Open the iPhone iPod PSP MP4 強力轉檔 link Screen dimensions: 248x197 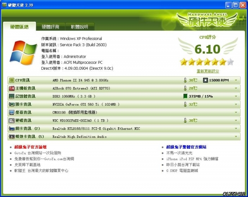pyautogui.click(x=192, y=159)
